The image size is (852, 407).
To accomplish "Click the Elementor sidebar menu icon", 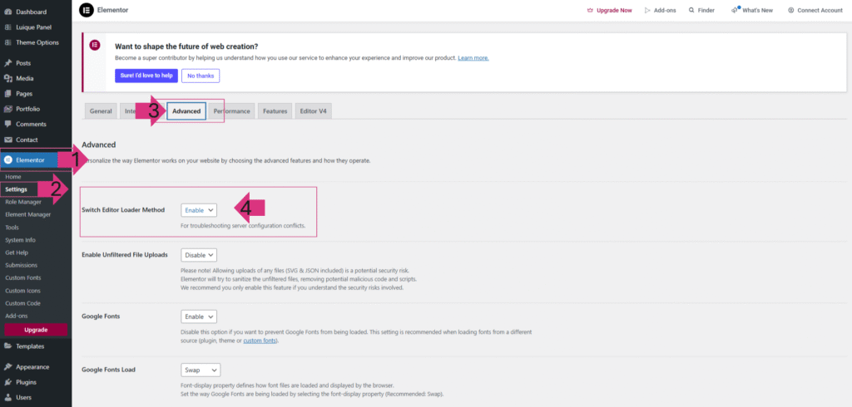I will pyautogui.click(x=8, y=159).
